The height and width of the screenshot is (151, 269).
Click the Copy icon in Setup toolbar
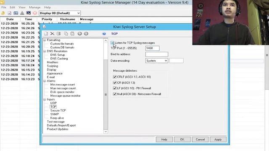[x=66, y=34]
